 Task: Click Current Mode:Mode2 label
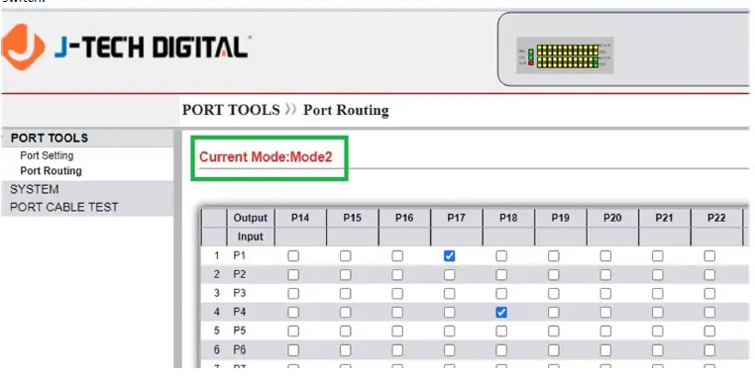[266, 156]
